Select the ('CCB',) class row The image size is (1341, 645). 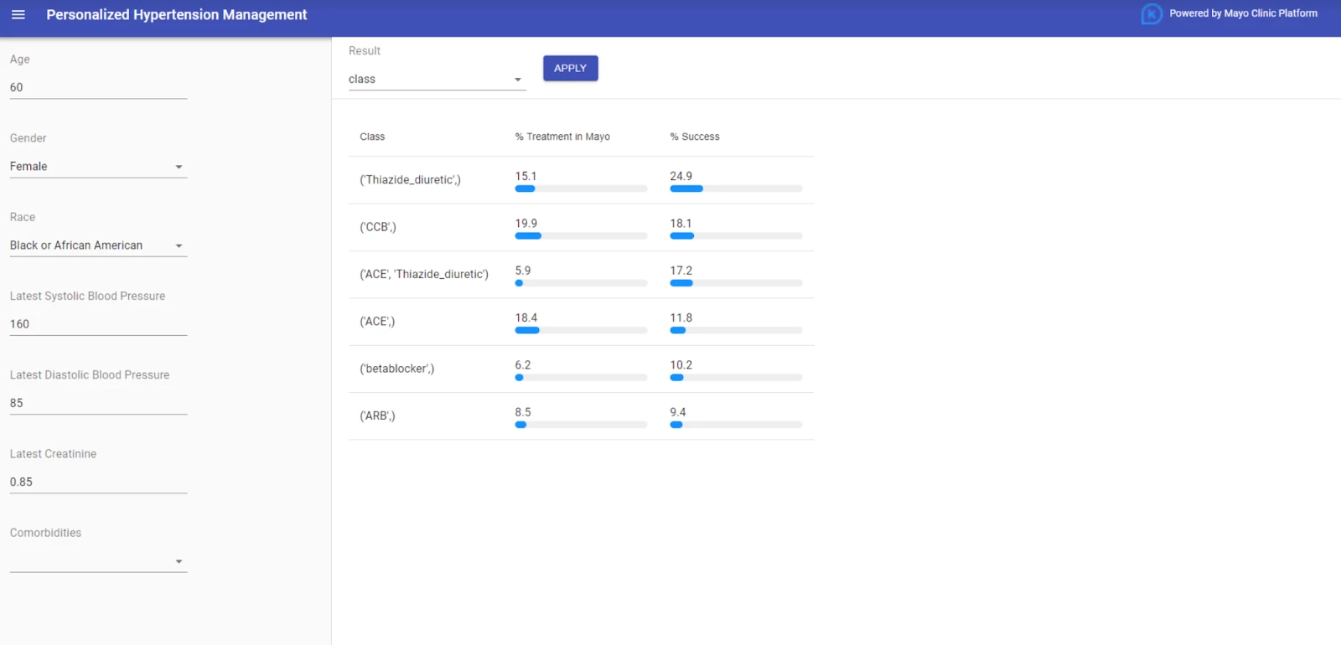point(581,227)
